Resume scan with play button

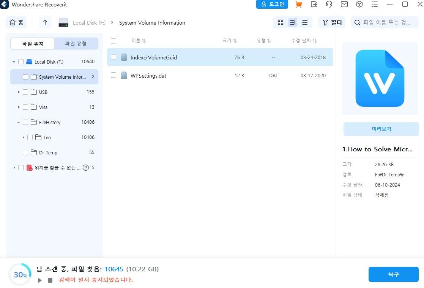(x=40, y=280)
